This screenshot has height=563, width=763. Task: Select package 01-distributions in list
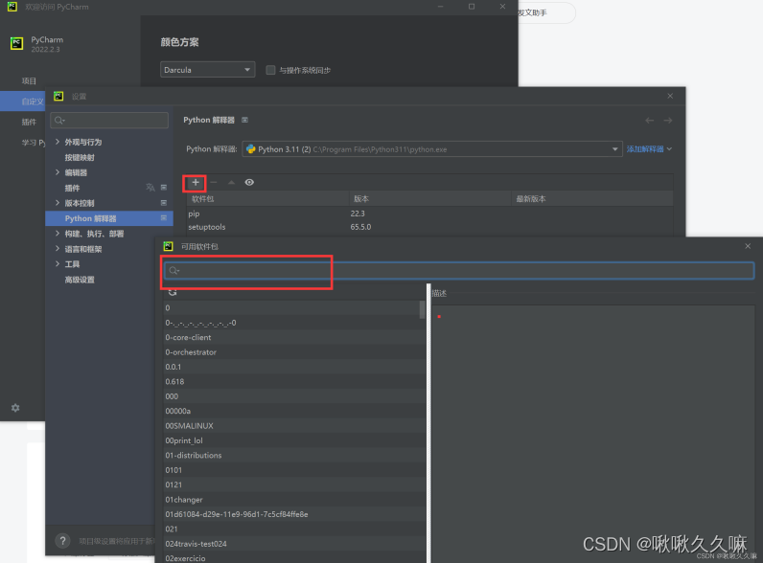[294, 455]
